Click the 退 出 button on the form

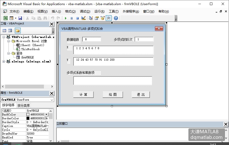point(141,95)
